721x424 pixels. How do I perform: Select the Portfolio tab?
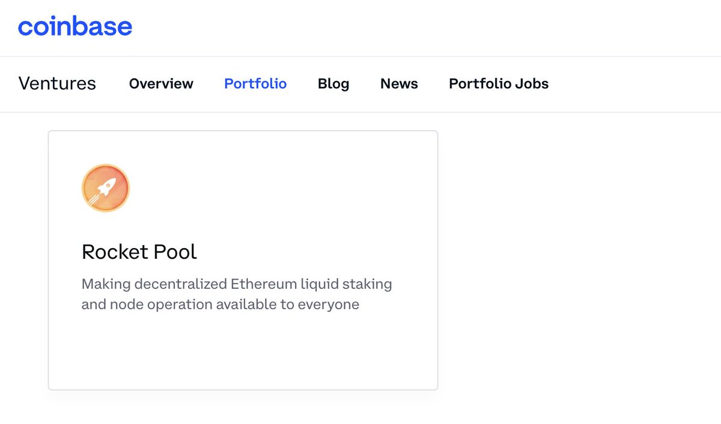(255, 83)
